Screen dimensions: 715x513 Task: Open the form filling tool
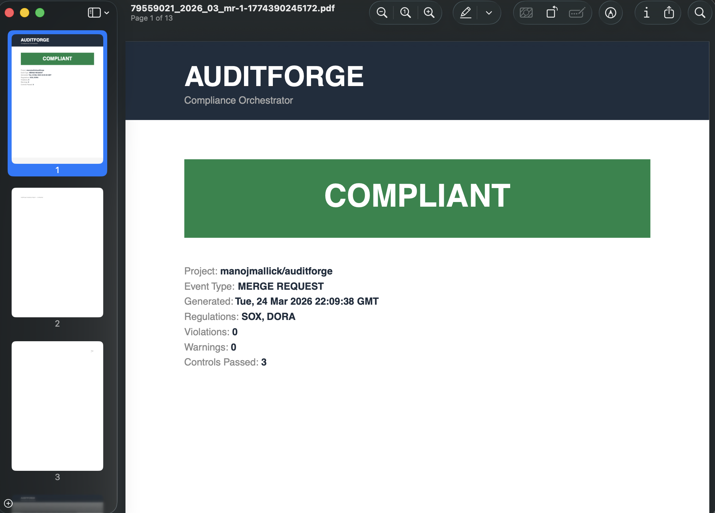[x=577, y=13]
